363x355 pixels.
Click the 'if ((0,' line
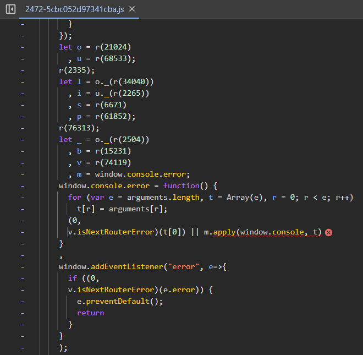pos(84,278)
